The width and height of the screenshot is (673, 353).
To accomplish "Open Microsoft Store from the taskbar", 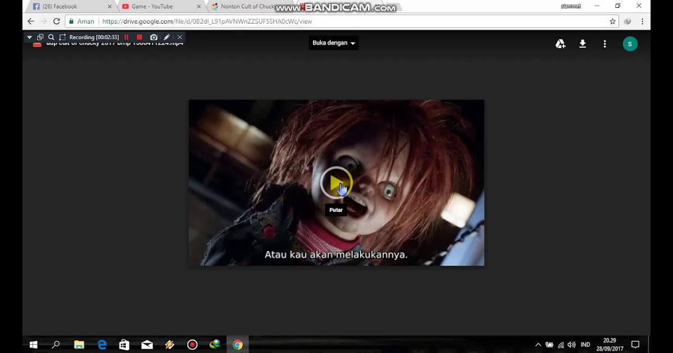I will 125,345.
